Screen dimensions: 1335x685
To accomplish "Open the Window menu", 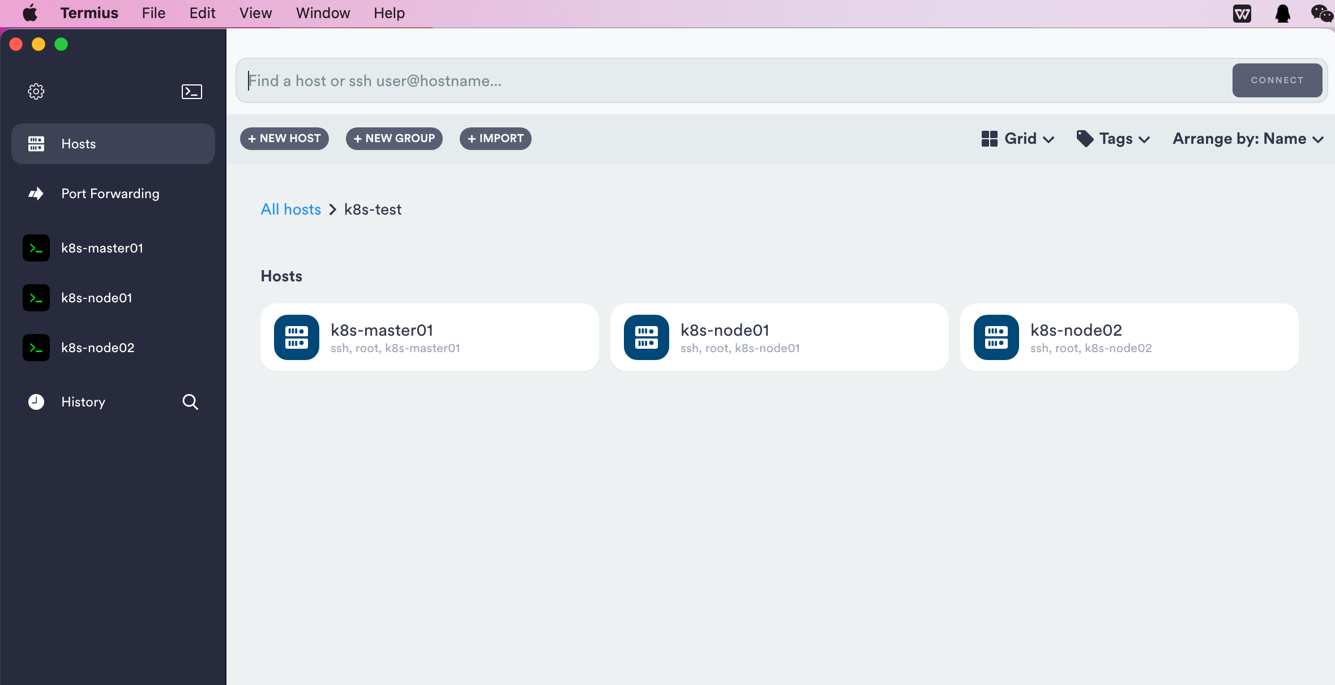I will click(323, 13).
